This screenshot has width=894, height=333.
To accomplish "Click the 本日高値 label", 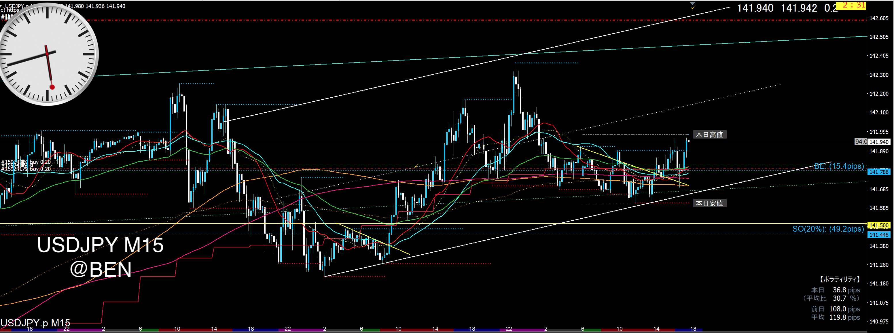I will click(x=709, y=135).
